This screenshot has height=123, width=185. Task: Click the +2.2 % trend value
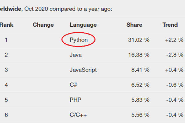coord(174,40)
